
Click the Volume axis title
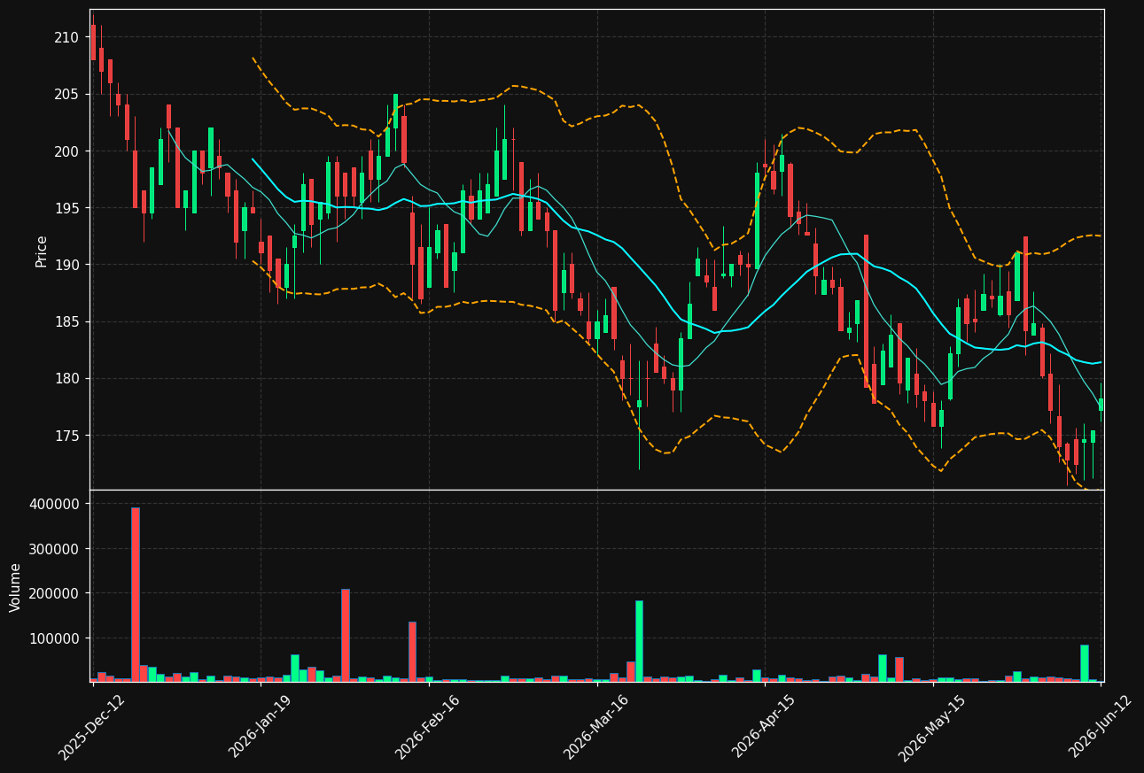pyautogui.click(x=15, y=587)
